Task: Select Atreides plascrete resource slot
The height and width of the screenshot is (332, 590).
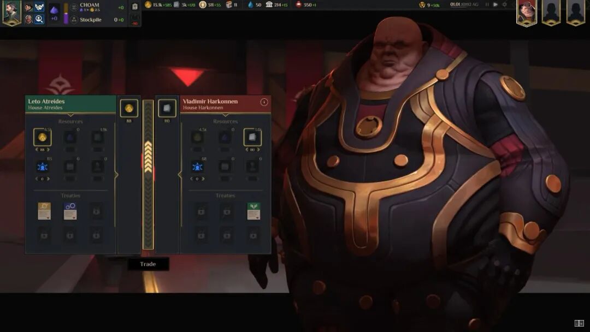Action: [x=98, y=137]
